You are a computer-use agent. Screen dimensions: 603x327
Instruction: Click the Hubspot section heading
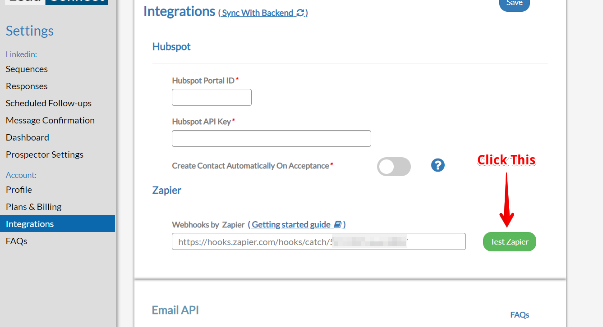(x=171, y=46)
